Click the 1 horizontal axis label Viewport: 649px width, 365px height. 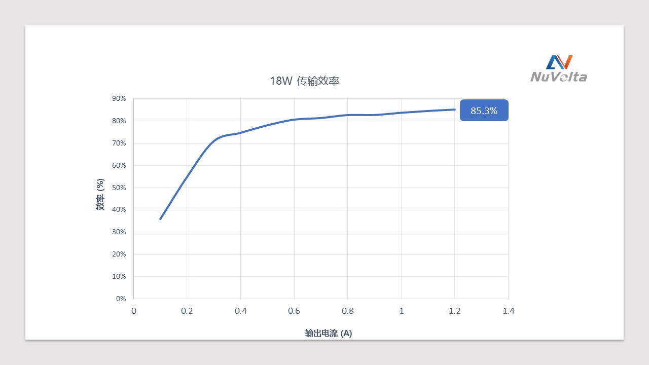click(401, 311)
